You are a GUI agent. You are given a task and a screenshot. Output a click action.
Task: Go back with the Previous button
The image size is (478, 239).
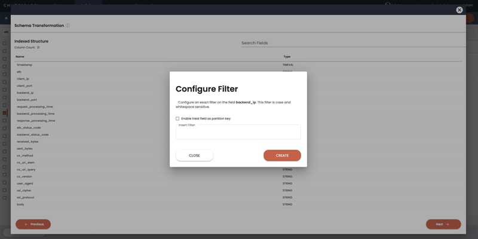click(x=33, y=224)
